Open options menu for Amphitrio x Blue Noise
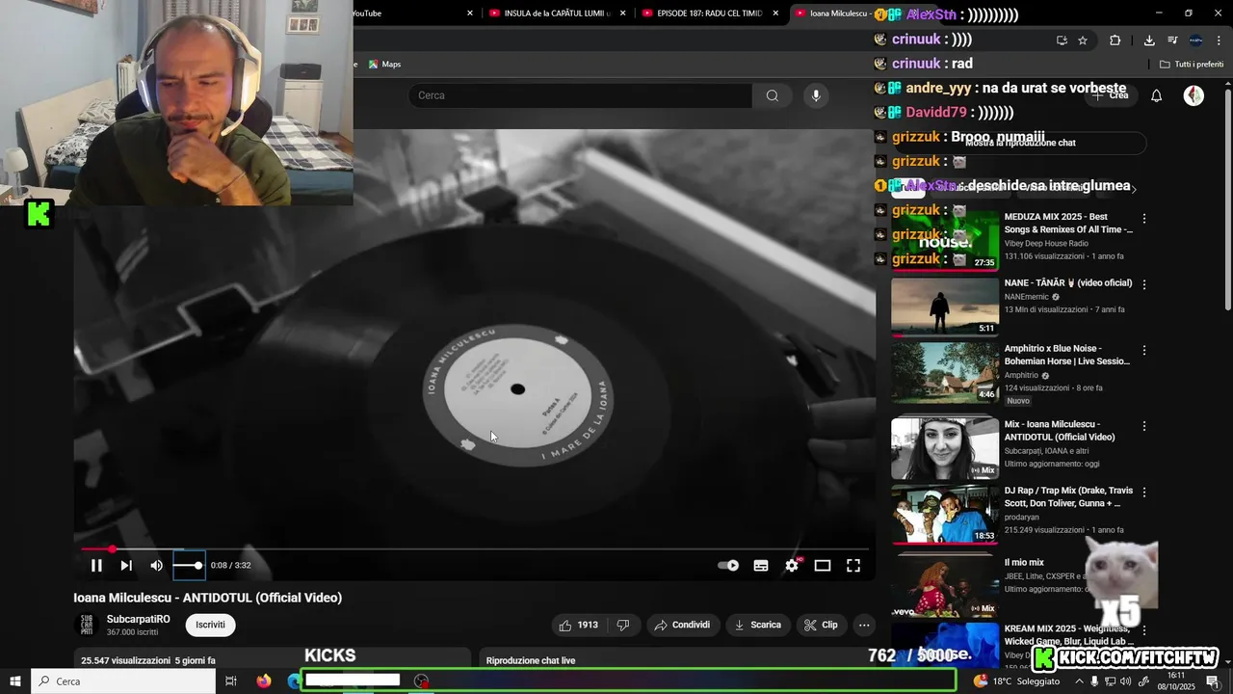The height and width of the screenshot is (694, 1233). pyautogui.click(x=1144, y=351)
